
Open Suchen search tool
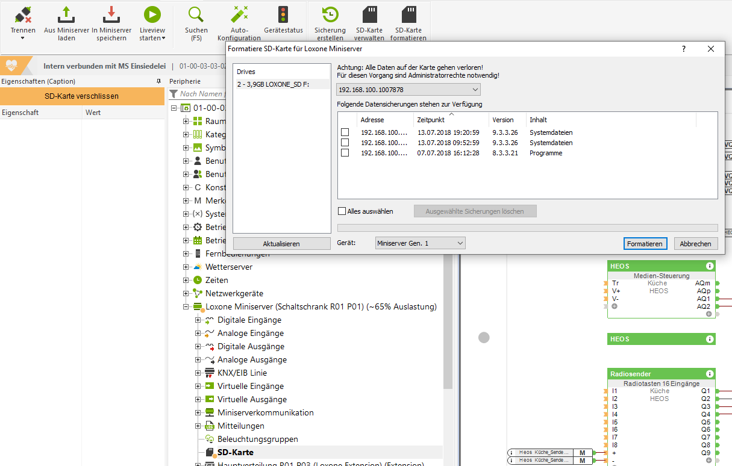[196, 15]
